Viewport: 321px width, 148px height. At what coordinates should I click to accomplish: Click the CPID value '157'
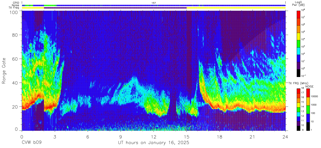(154, 3)
